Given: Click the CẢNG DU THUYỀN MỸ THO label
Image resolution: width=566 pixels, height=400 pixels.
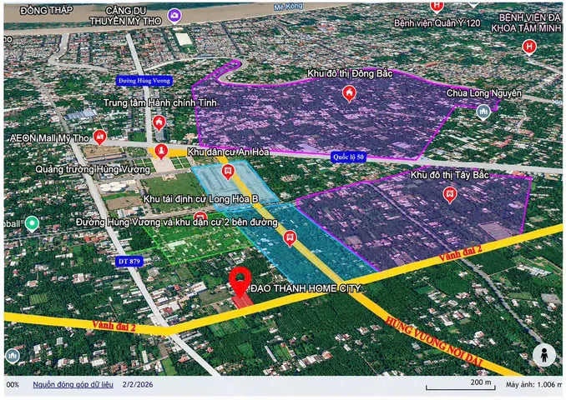Looking at the screenshot, I should tap(125, 16).
